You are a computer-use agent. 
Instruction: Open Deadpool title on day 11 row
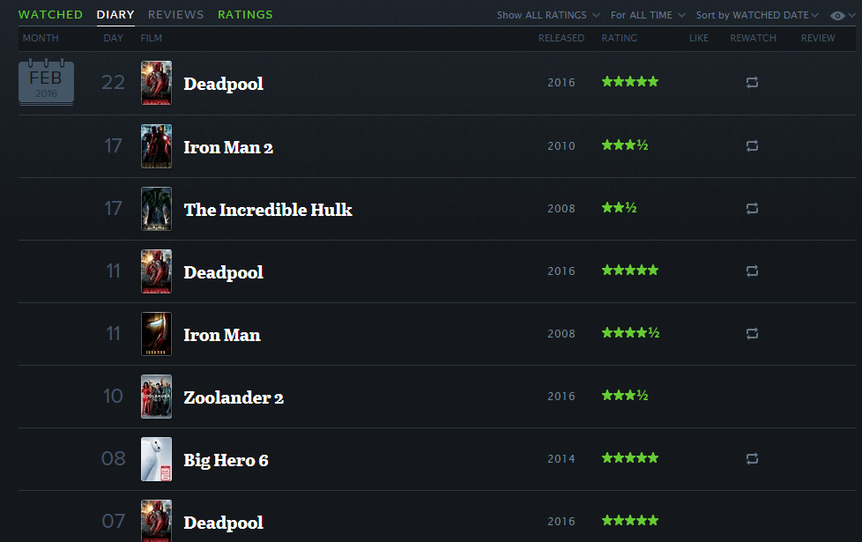click(x=223, y=272)
